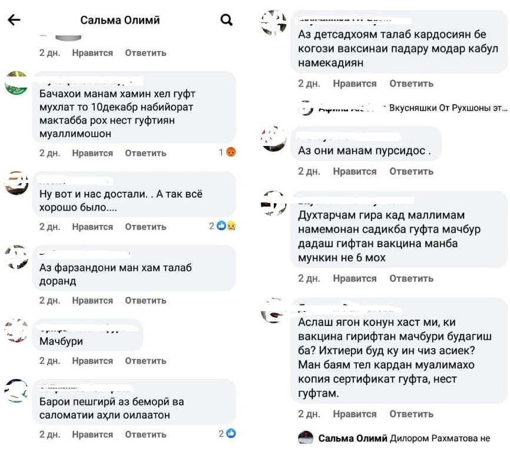Reply to 'Аслаш ягон конун' comment

click(x=411, y=414)
